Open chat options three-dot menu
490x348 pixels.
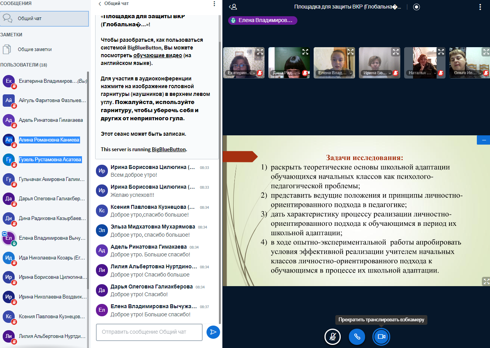point(214,4)
